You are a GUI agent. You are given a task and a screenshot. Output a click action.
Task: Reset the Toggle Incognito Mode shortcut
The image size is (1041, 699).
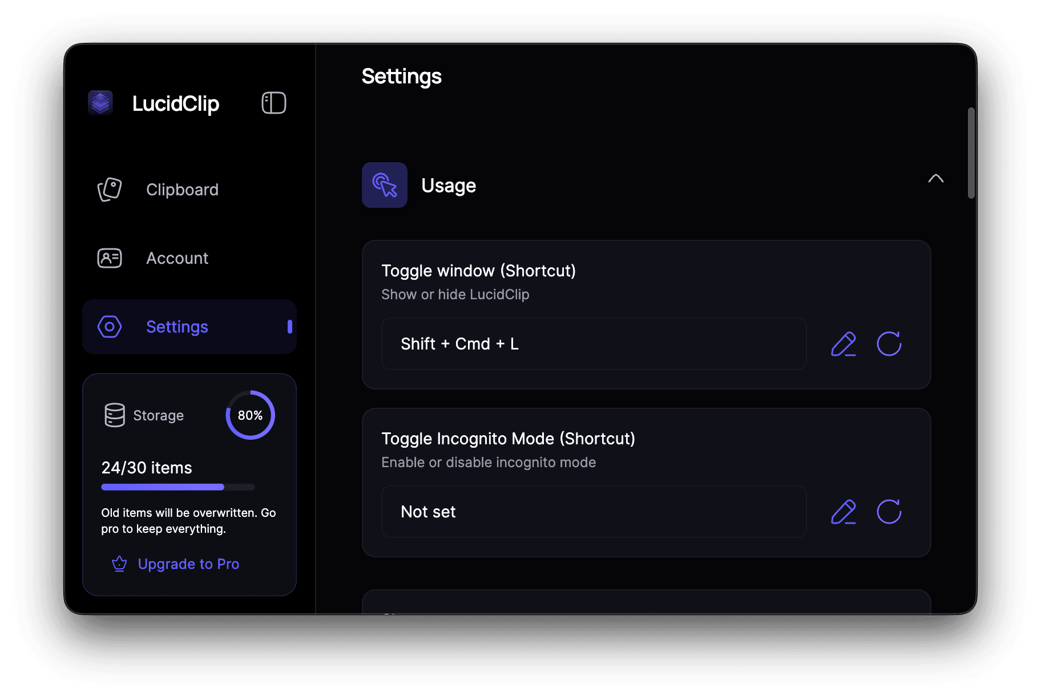889,512
